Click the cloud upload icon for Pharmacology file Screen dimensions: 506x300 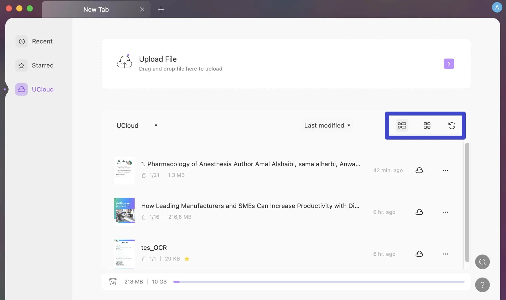click(x=419, y=170)
